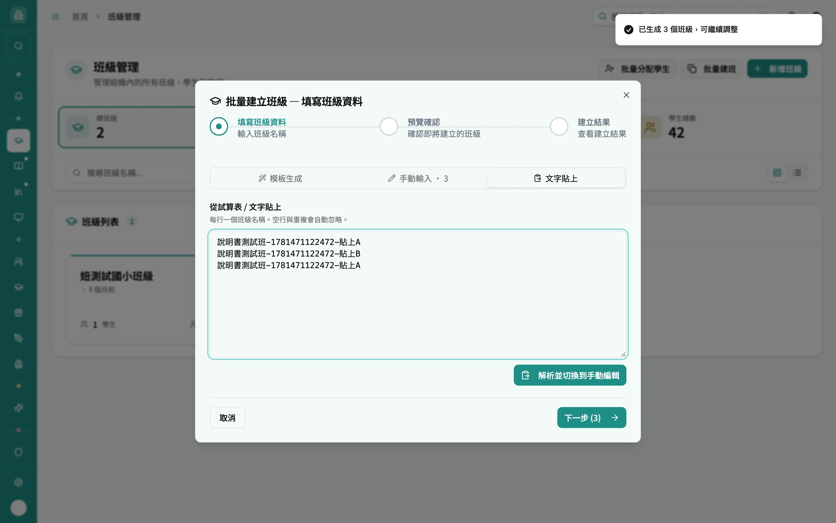
Task: Click the clipboard icon in 解析 button
Action: [525, 375]
